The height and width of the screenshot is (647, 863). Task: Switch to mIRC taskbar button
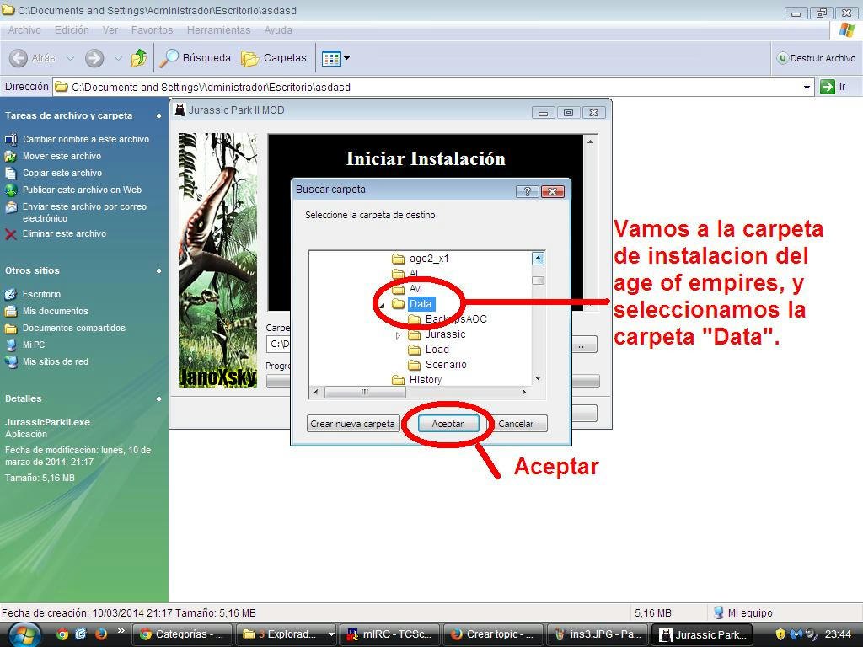point(390,634)
